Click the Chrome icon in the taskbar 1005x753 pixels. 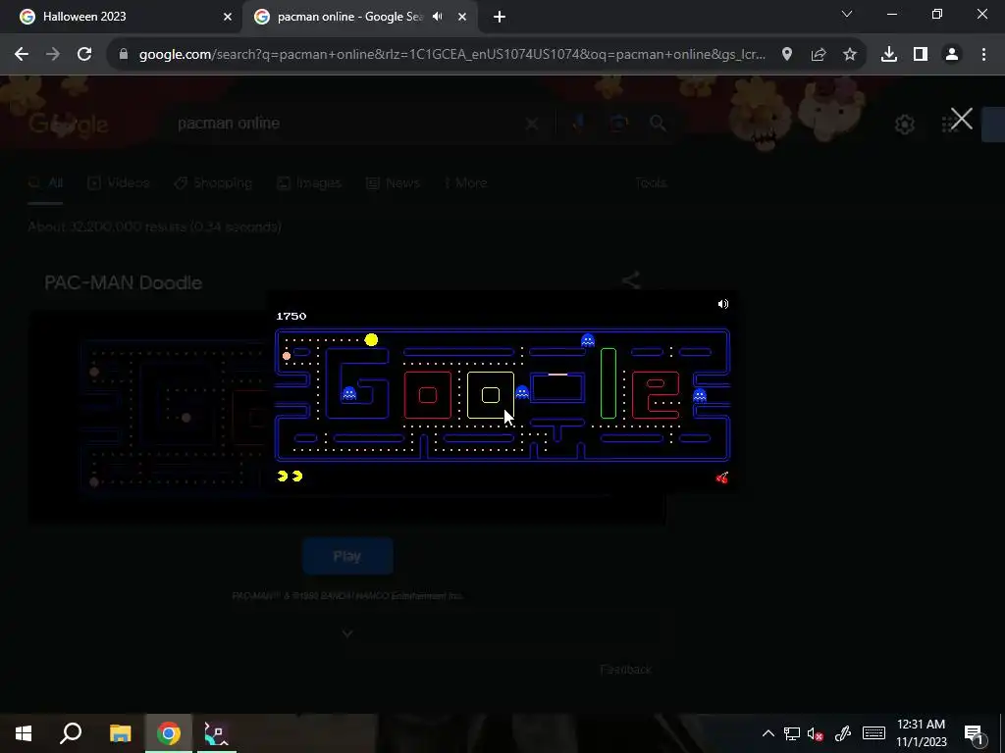coord(169,733)
